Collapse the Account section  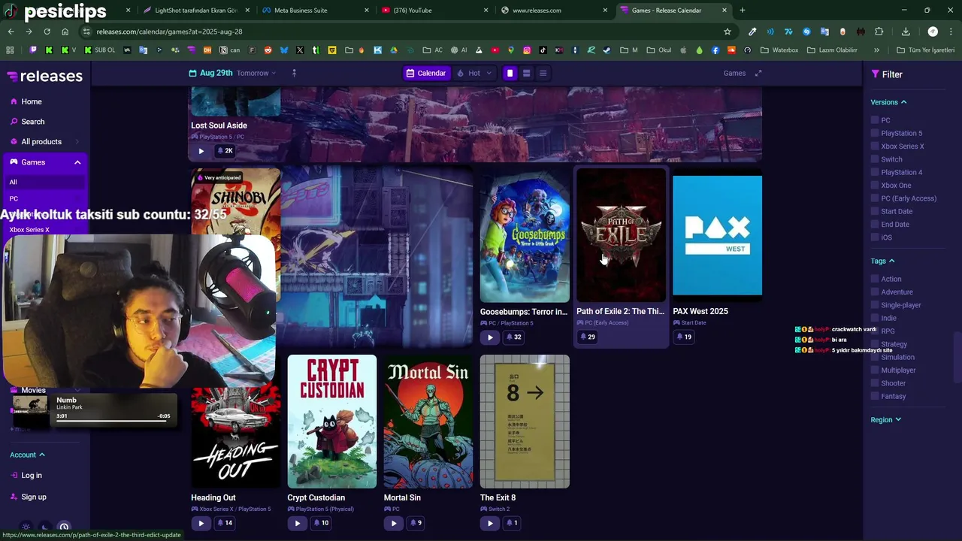point(28,455)
